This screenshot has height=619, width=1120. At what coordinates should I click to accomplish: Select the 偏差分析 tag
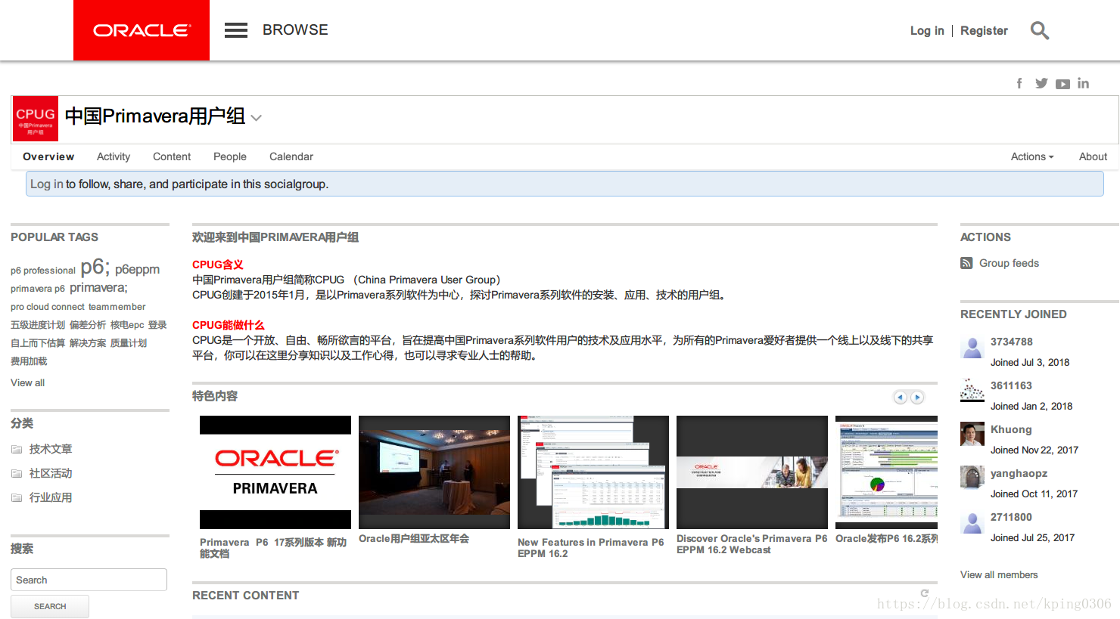[88, 325]
